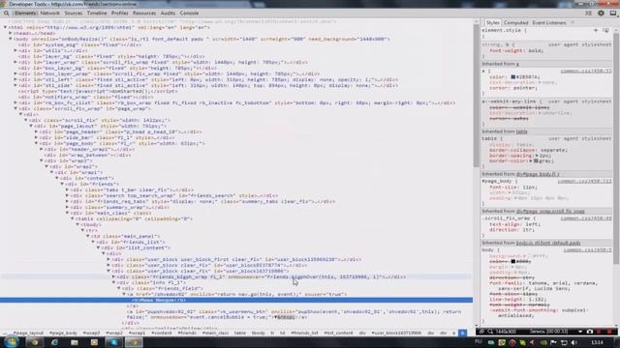Select the Event Listeners sidebar tab
The image size is (620, 348).
[549, 23]
